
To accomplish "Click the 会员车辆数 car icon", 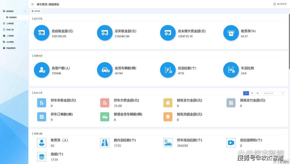I will pos(105,70).
